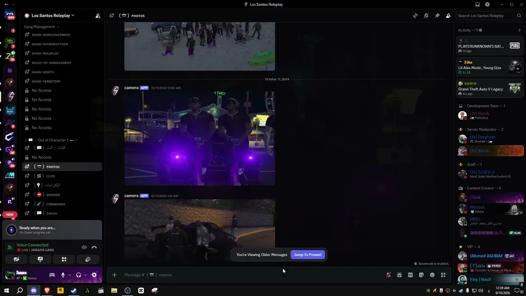Expand the Activity panel arrow
The image size is (526, 296).
519,30
